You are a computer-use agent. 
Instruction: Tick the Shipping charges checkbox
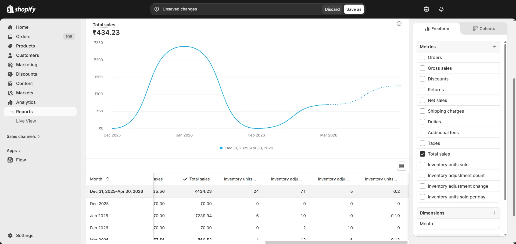pos(422,111)
